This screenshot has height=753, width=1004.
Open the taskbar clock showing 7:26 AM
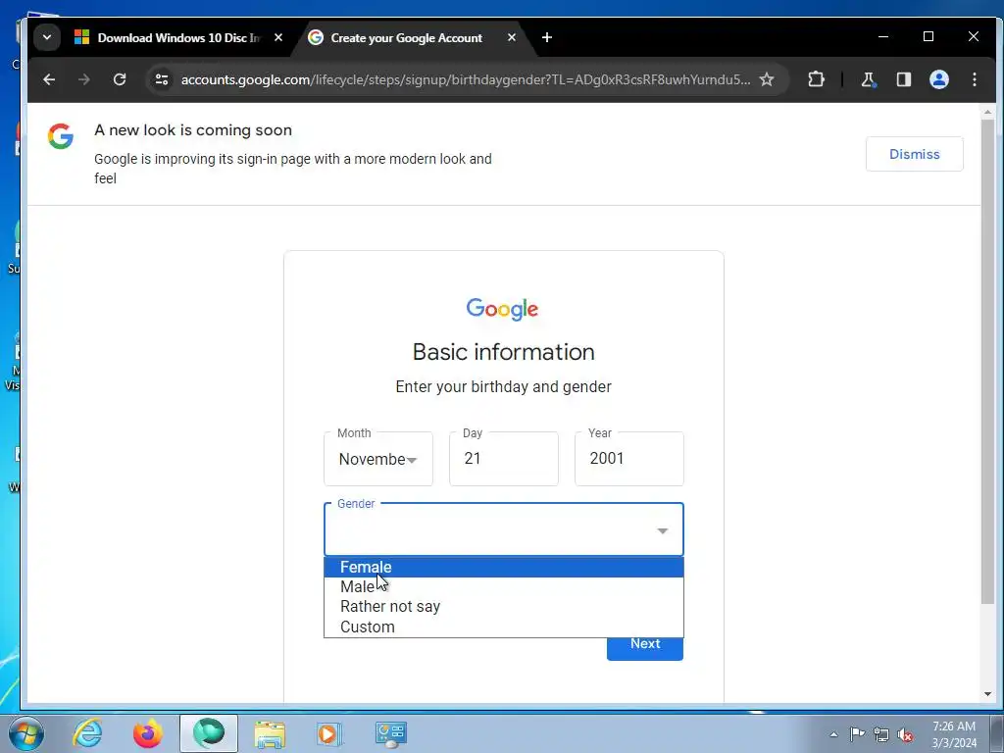(x=954, y=734)
